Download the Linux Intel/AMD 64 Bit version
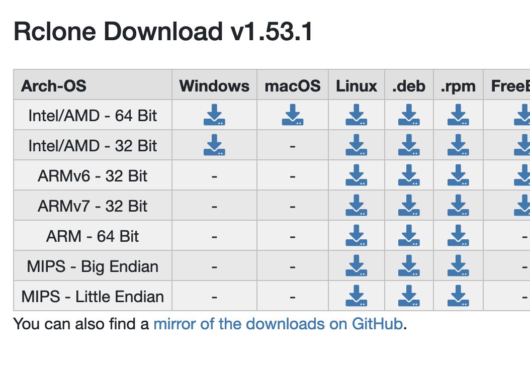530x370 pixels. [356, 115]
